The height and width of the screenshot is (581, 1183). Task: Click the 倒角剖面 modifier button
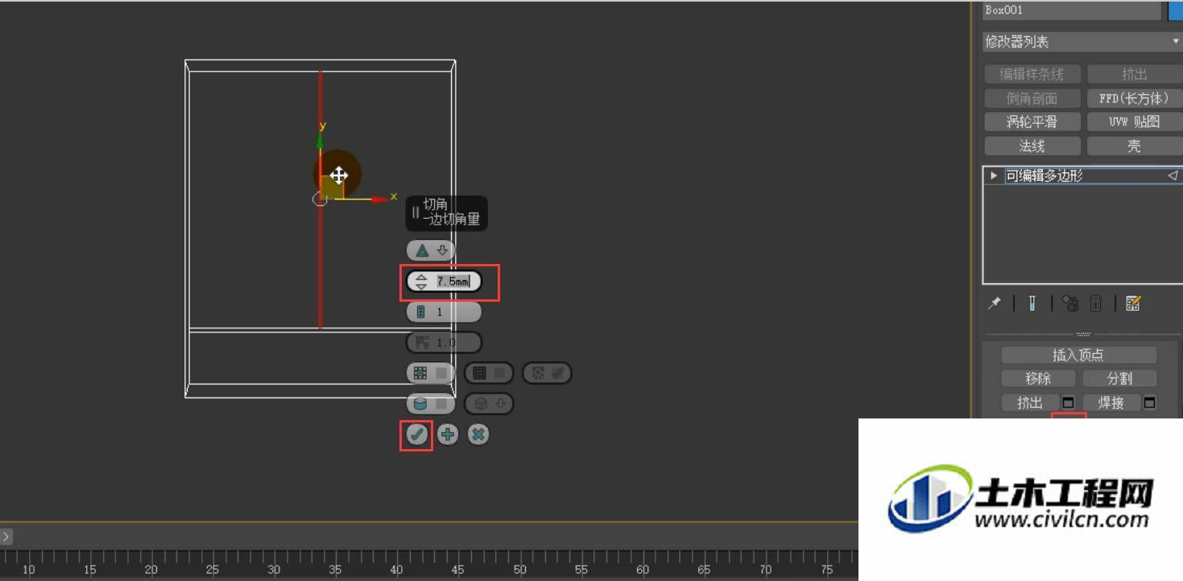click(1032, 98)
